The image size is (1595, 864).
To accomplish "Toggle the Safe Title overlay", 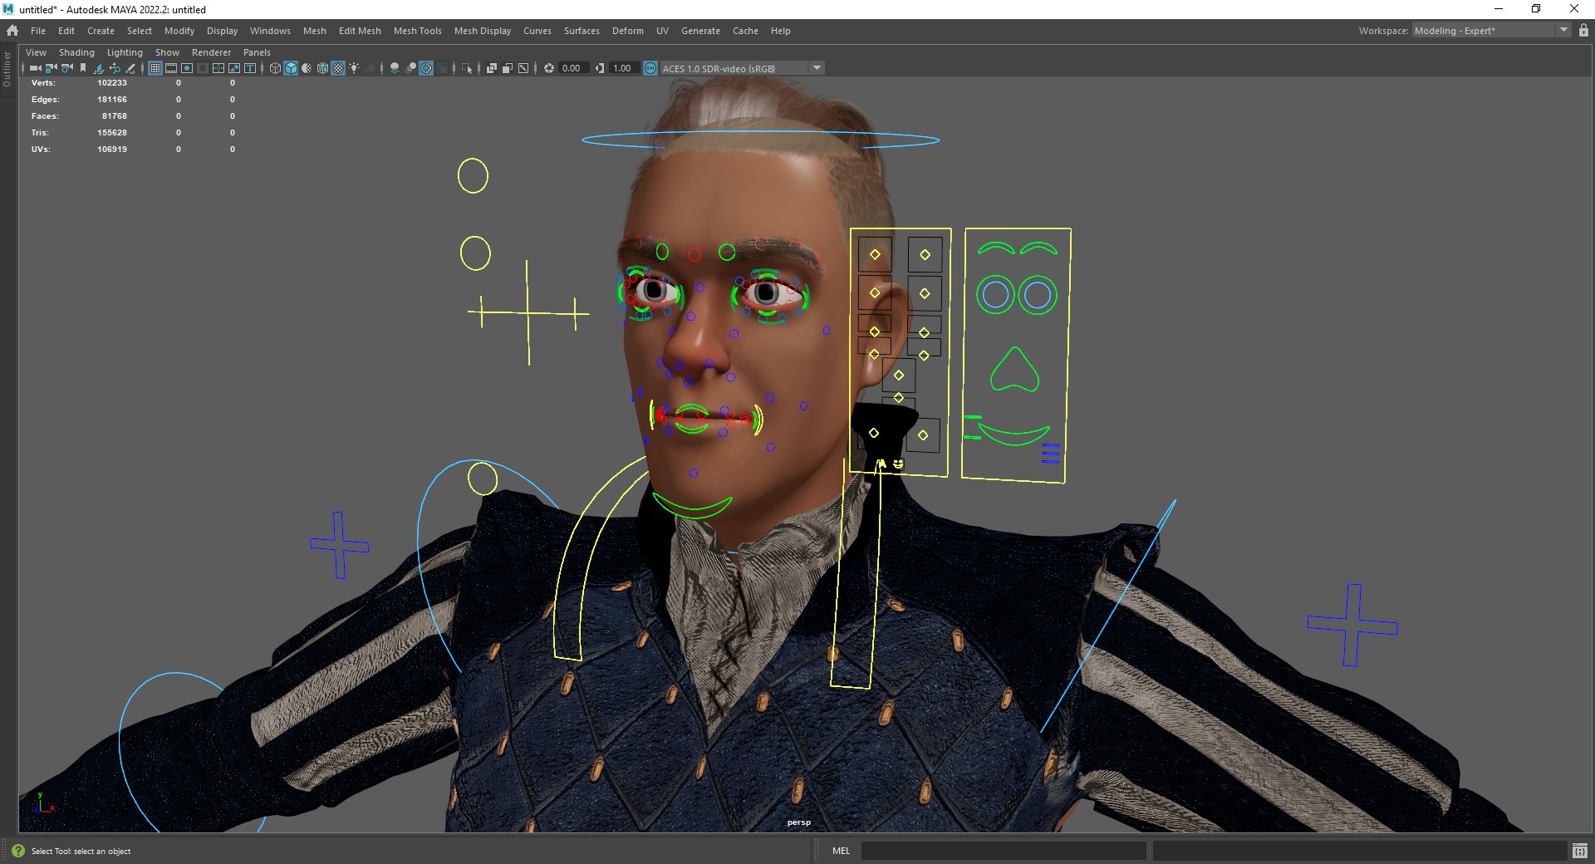I will 250,68.
